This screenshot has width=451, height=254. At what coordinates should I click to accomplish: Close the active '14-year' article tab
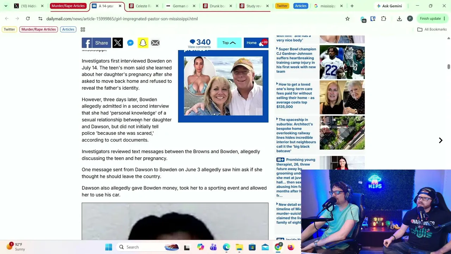coord(120,6)
